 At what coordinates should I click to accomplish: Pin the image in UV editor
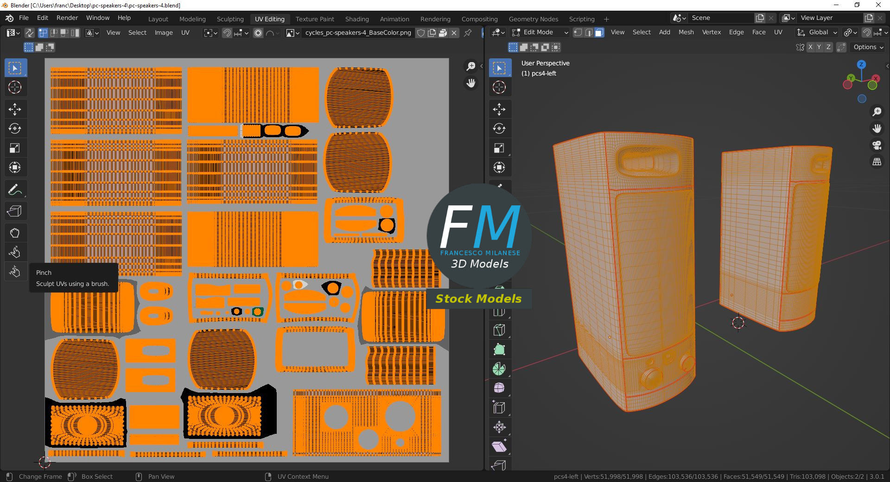468,33
